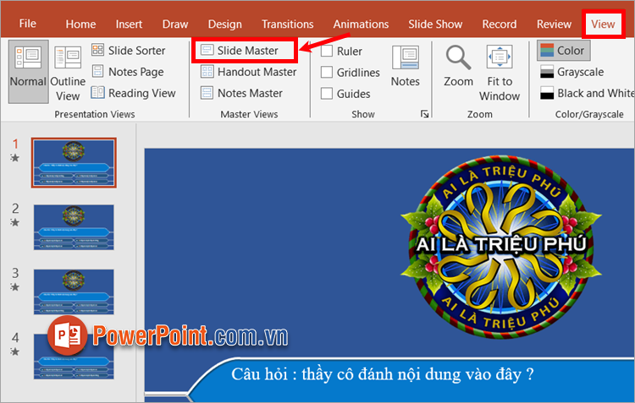Screen dimensions: 635x403
Task: Enable the Ruler checkbox
Action: pyautogui.click(x=327, y=51)
